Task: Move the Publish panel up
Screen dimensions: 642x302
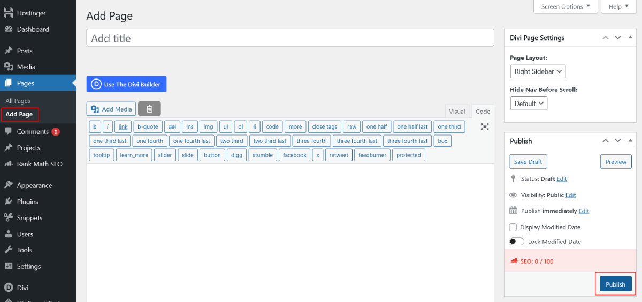Action: point(606,141)
